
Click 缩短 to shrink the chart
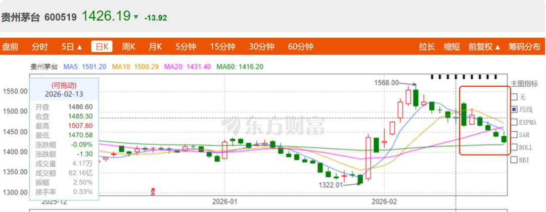pos(452,47)
